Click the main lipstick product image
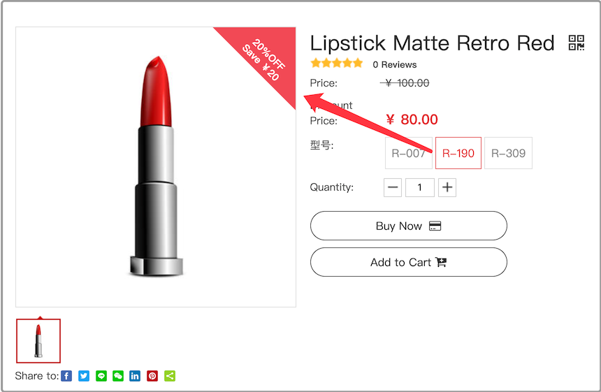The height and width of the screenshot is (392, 601). (156, 167)
